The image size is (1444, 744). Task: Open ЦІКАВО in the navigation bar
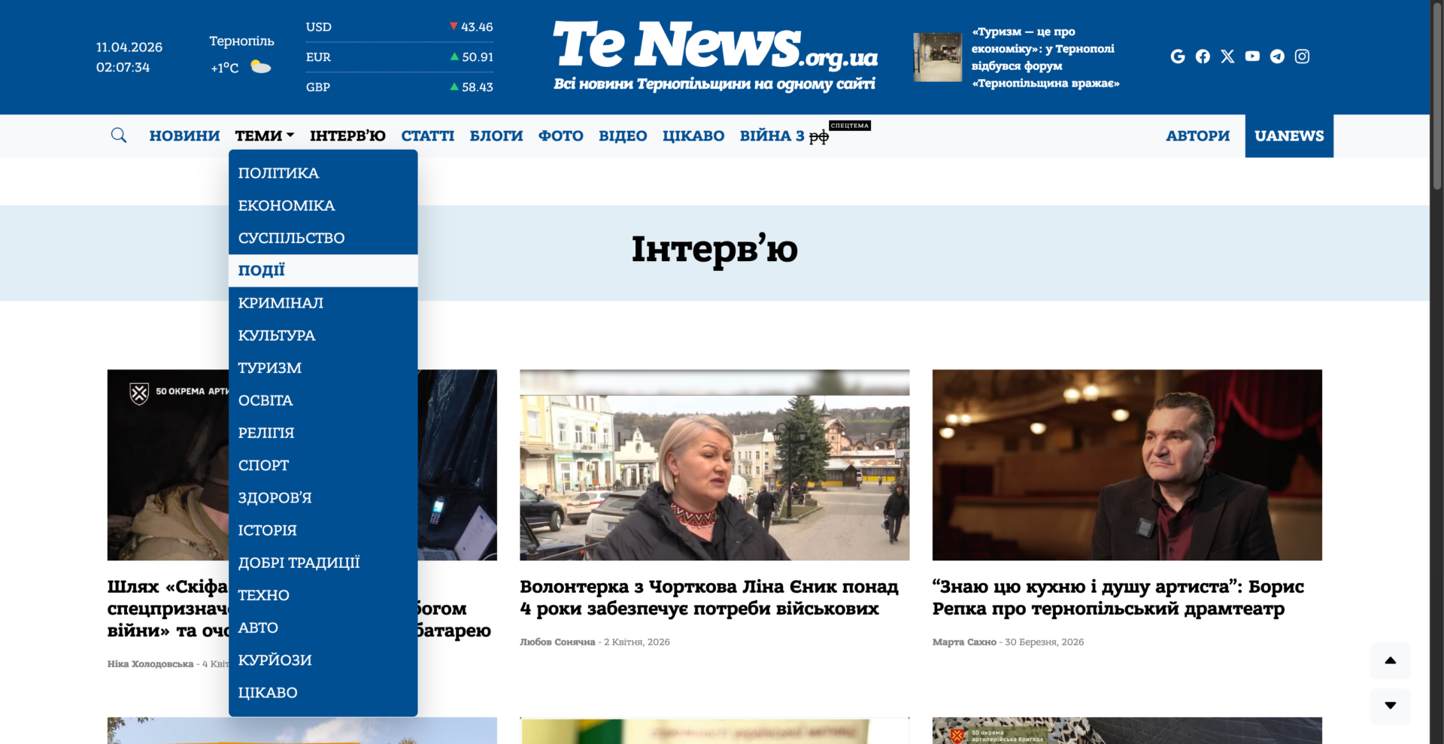click(693, 136)
